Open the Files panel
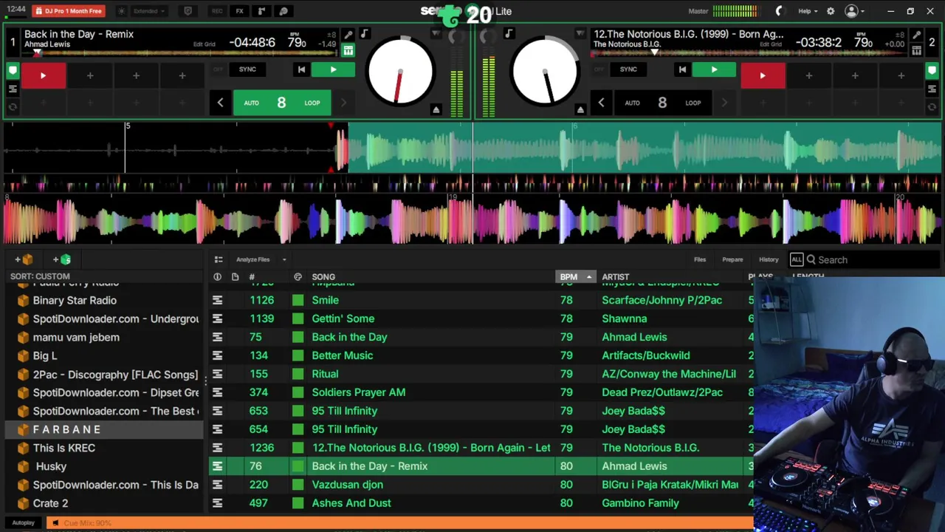 [700, 259]
